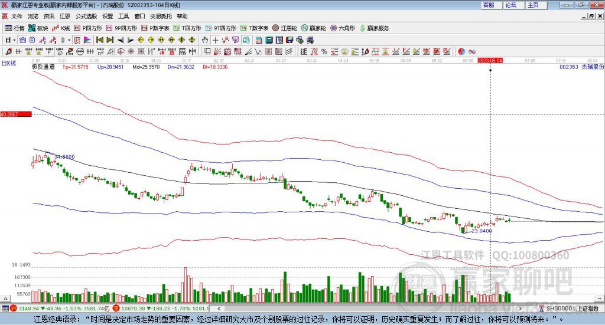605x325 pixels.
Task: Open the T四方形 tool
Action: pyautogui.click(x=187, y=28)
